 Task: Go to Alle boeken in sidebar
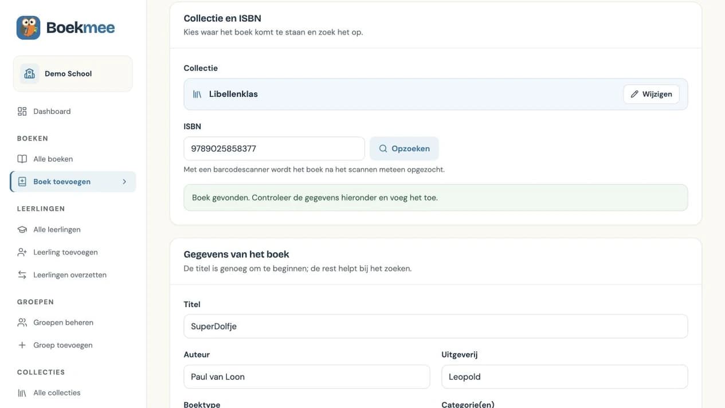[x=73, y=159]
